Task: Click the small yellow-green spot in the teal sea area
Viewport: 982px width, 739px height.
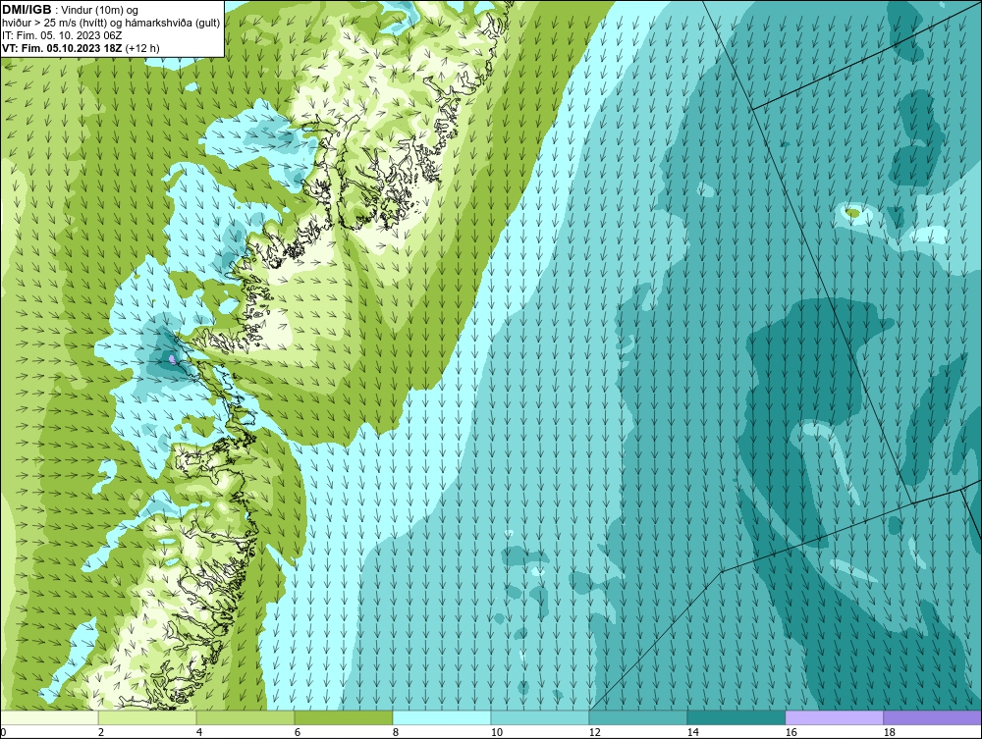Action: [x=851, y=213]
